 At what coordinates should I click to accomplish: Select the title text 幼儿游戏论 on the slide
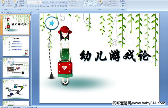(115, 56)
